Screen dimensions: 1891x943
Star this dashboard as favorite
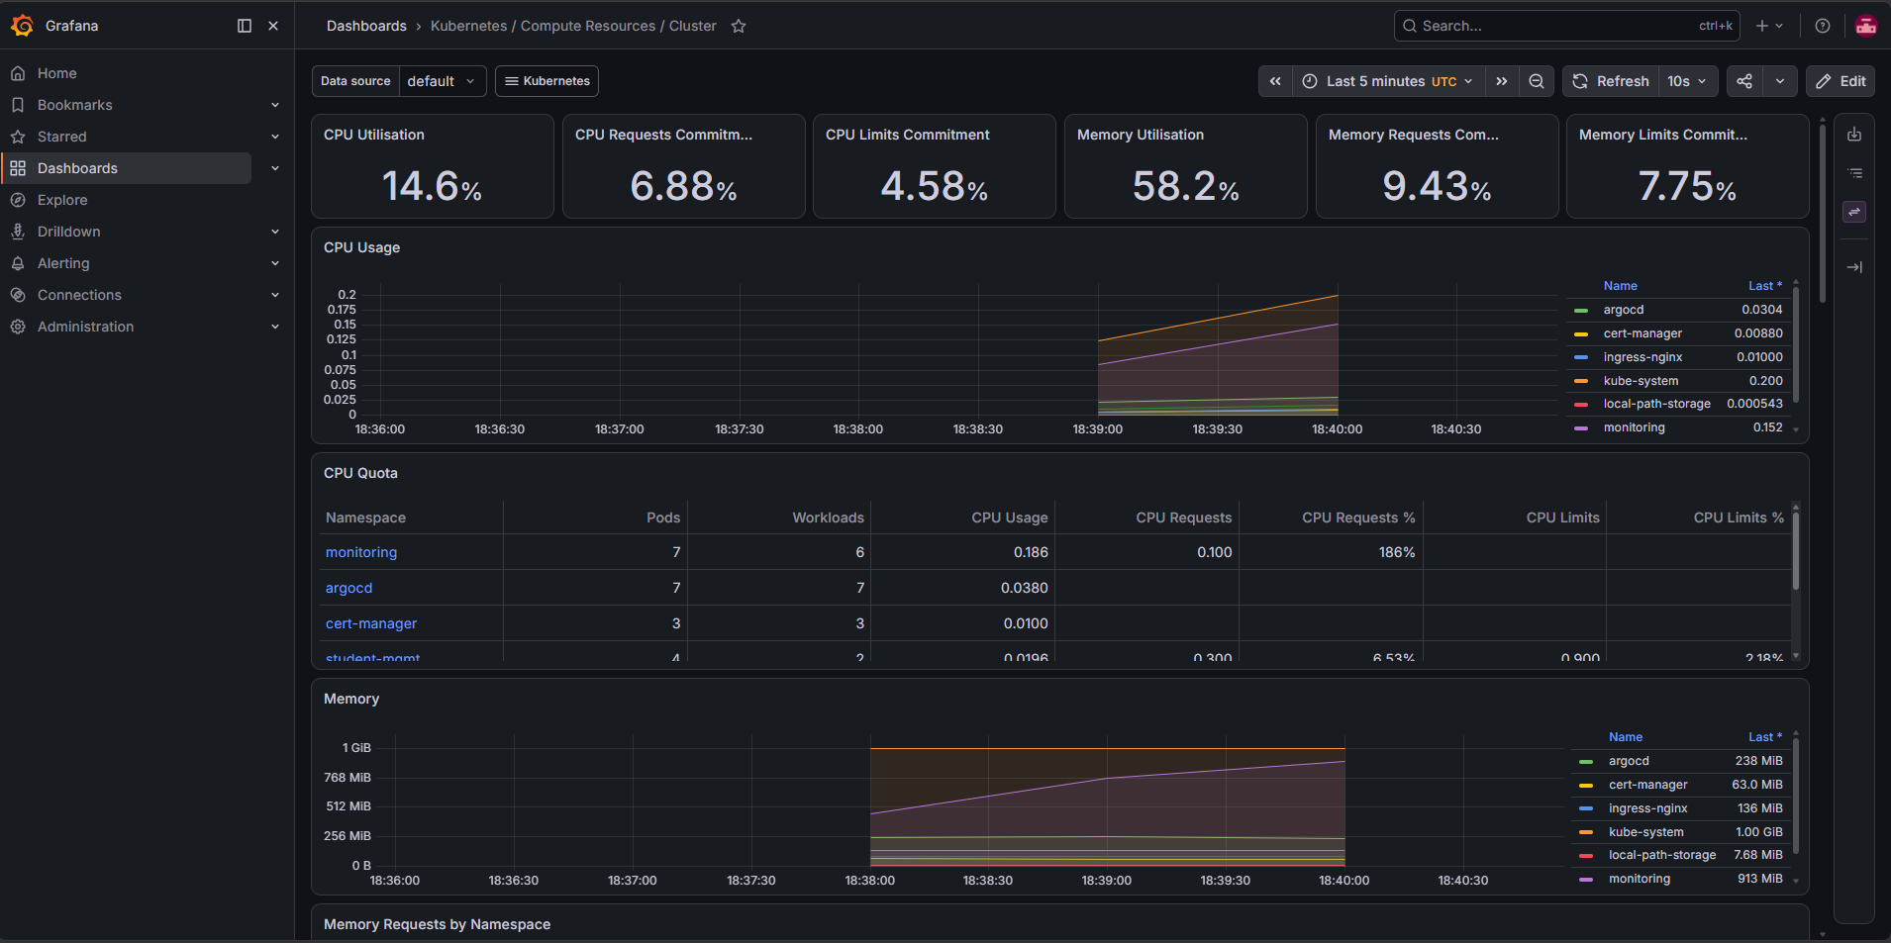[739, 26]
